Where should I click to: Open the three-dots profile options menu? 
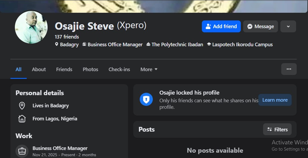click(x=289, y=69)
